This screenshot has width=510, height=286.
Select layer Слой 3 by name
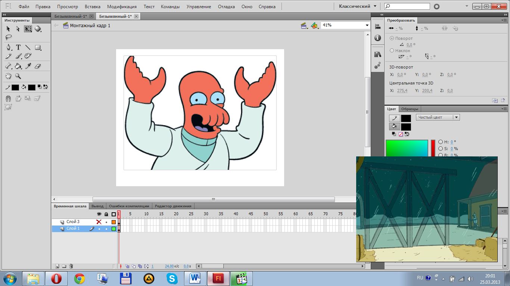(73, 222)
